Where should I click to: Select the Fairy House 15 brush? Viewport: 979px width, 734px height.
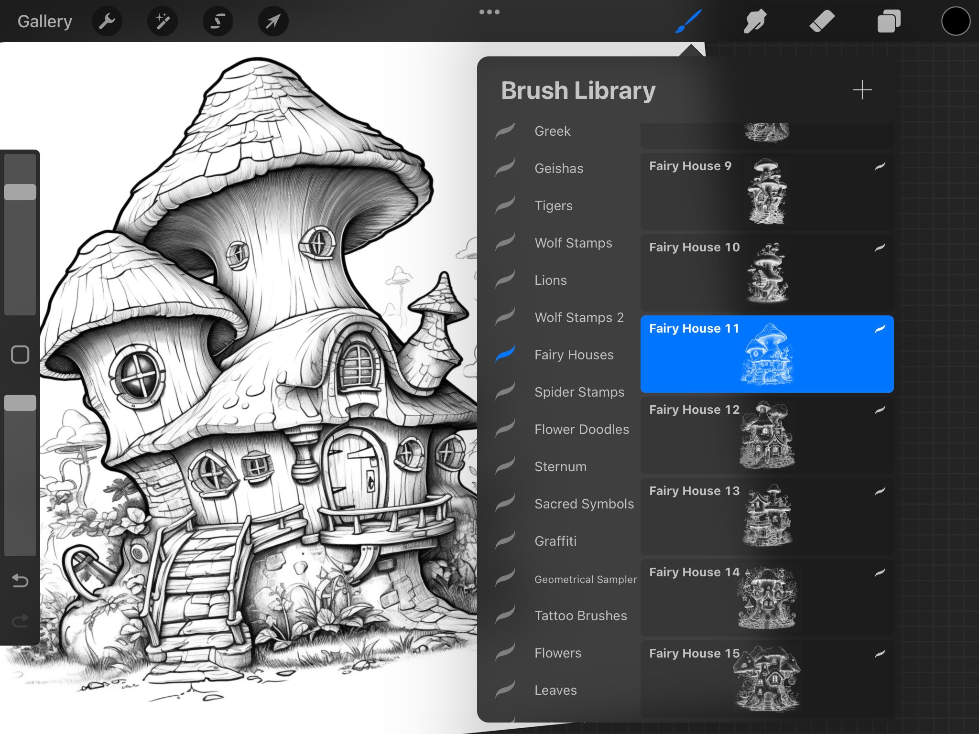767,679
